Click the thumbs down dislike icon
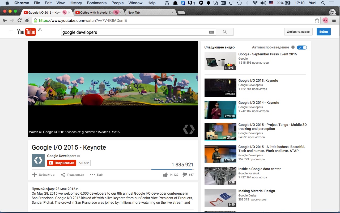This screenshot has height=213, width=340. 185,175
